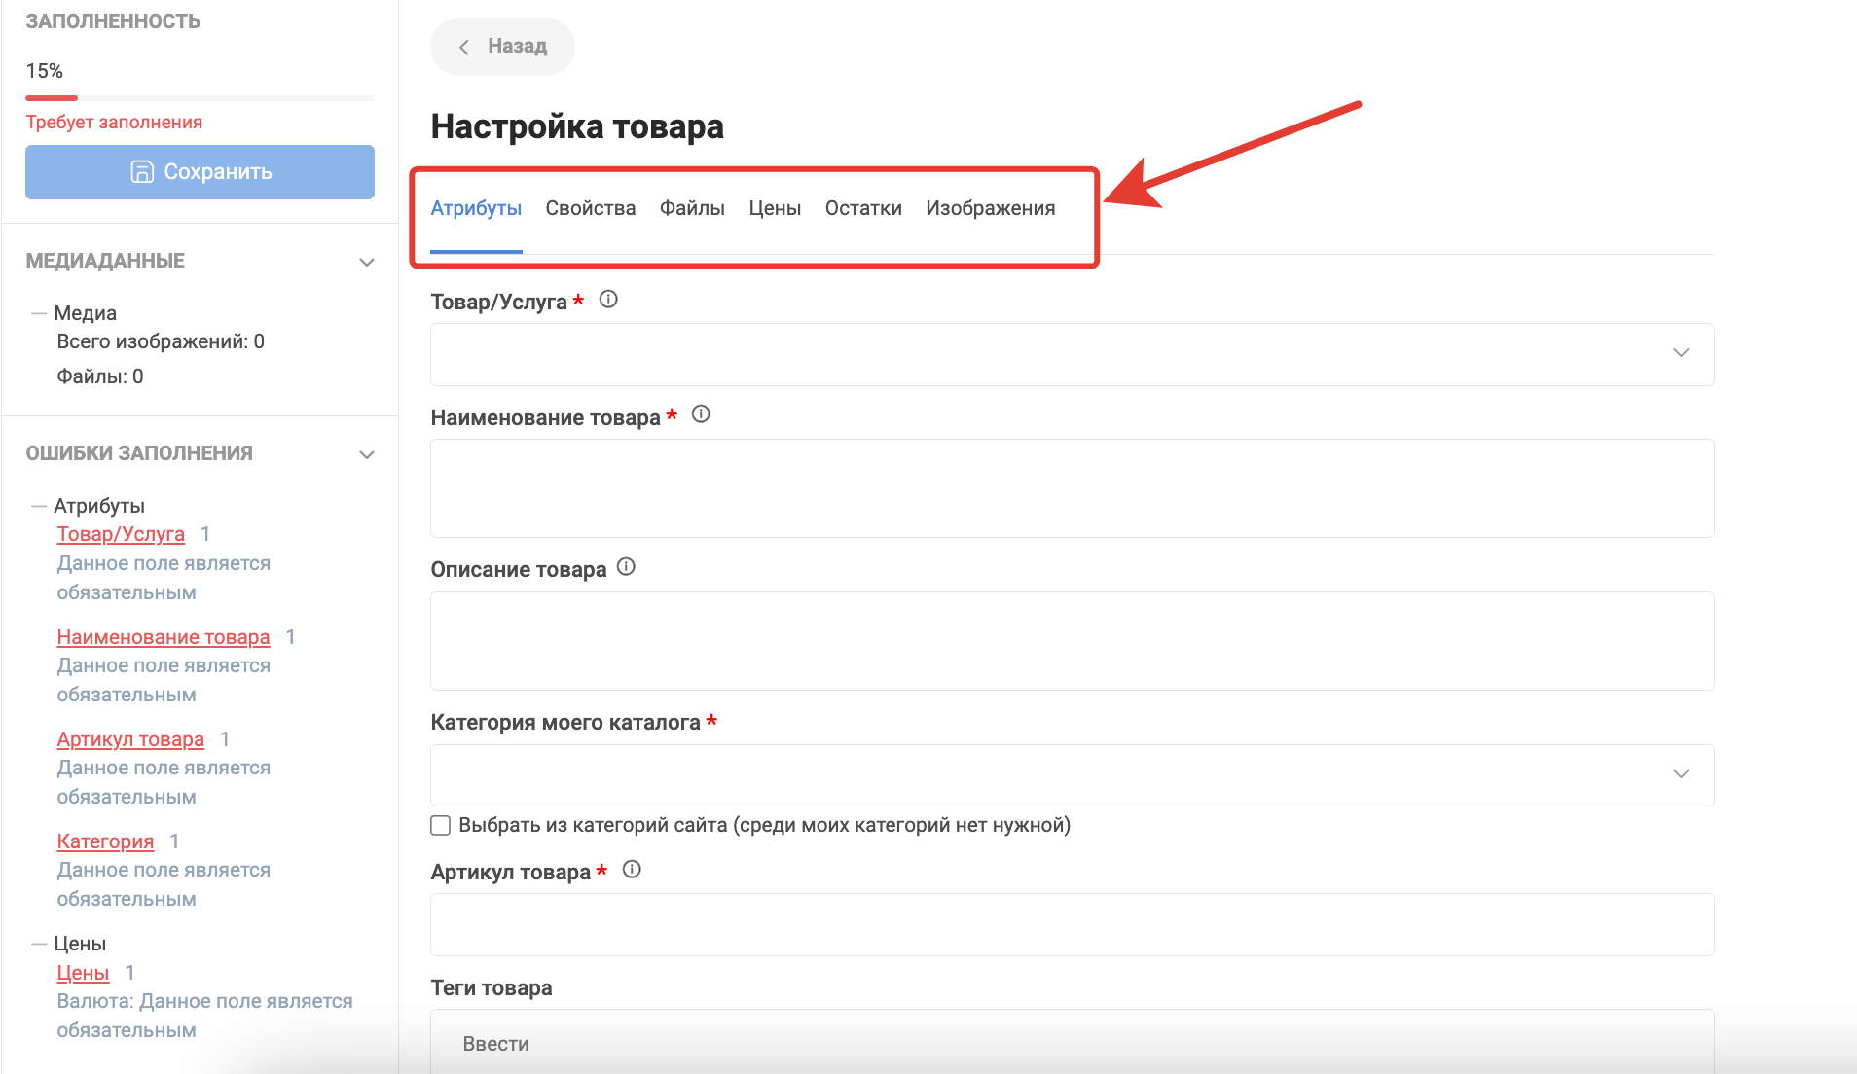Switch to the Цены tab

coord(775,208)
